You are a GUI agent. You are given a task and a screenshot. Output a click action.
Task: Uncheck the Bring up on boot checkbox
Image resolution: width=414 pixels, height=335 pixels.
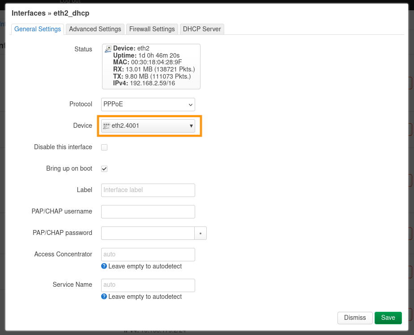coord(104,169)
